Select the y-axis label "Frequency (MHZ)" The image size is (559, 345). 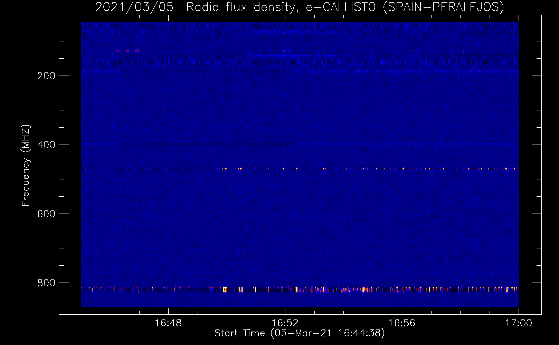26,165
